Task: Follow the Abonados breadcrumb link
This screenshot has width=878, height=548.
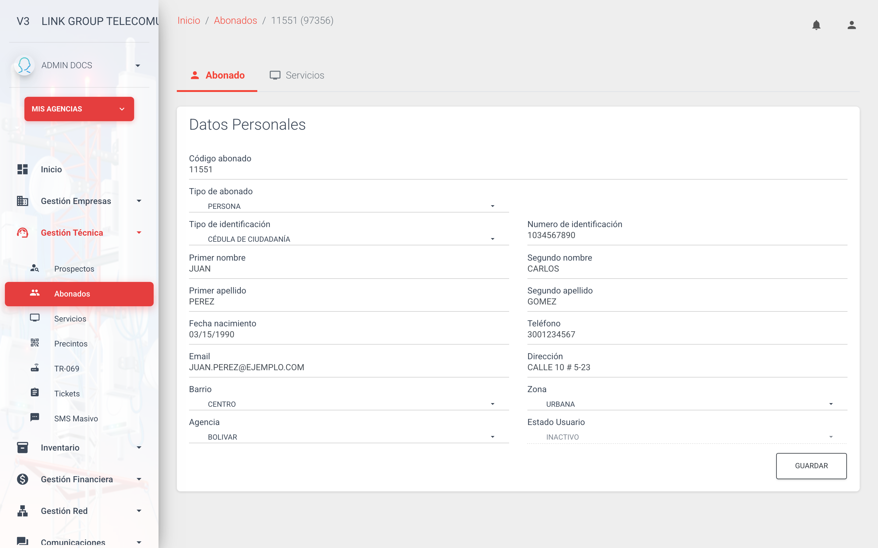Action: pos(235,21)
